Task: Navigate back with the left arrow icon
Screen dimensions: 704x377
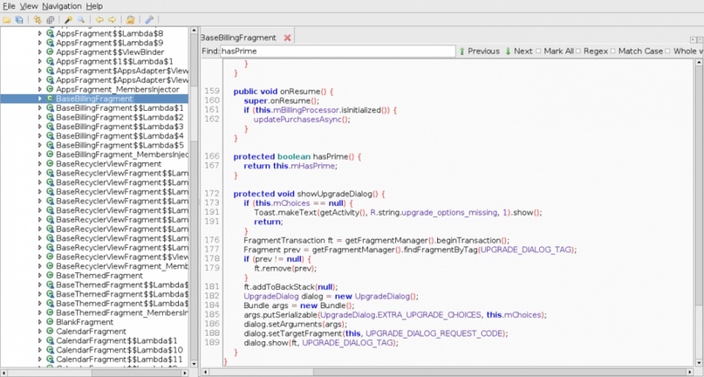Action: coord(99,19)
